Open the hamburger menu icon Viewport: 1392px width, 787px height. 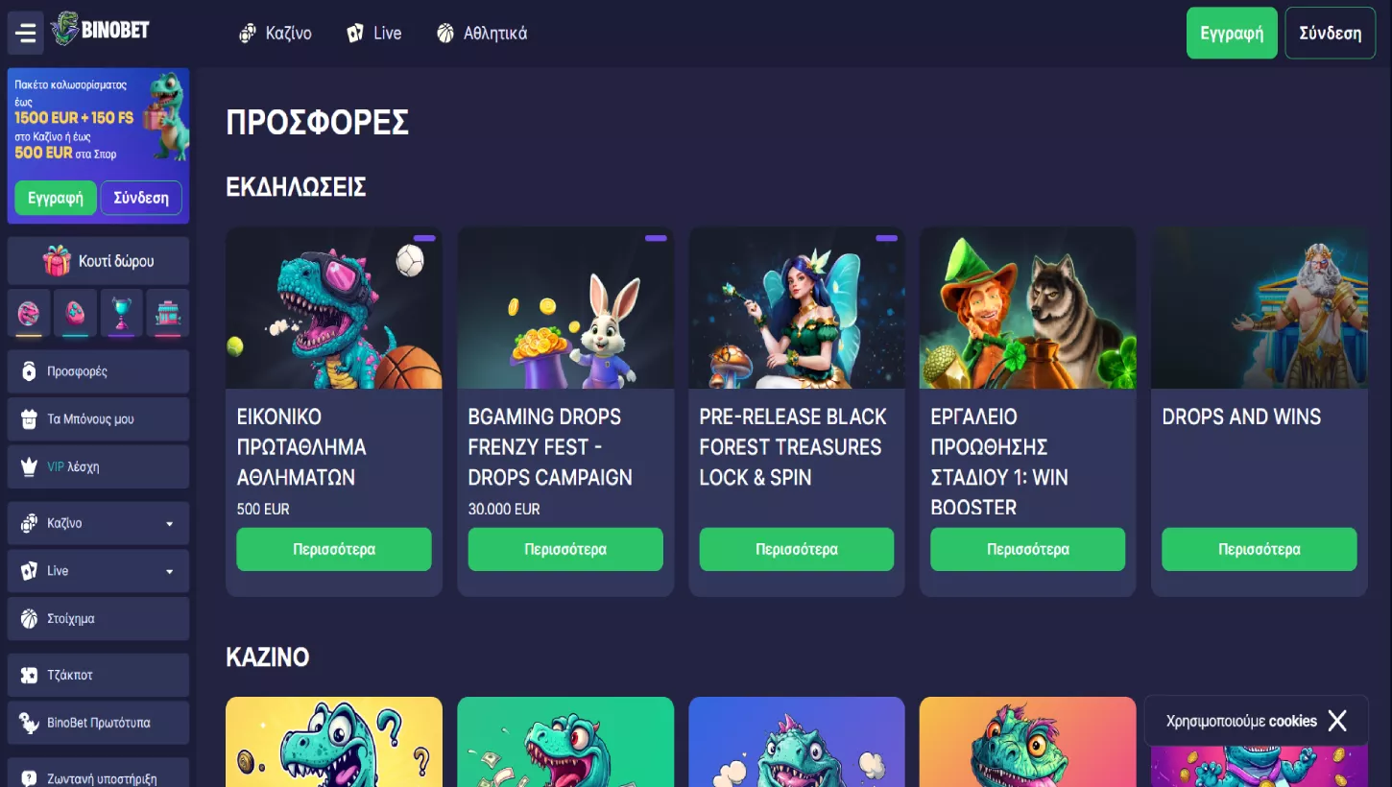coord(26,34)
